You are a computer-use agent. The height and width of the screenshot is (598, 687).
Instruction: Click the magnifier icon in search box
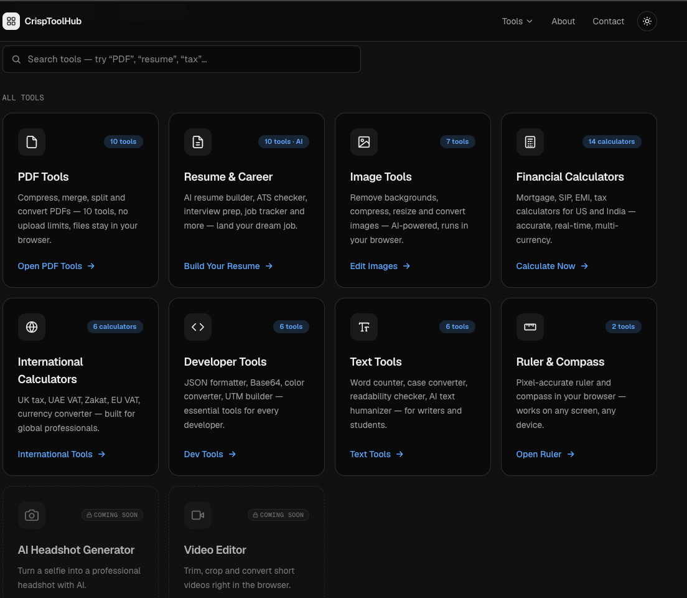[16, 59]
